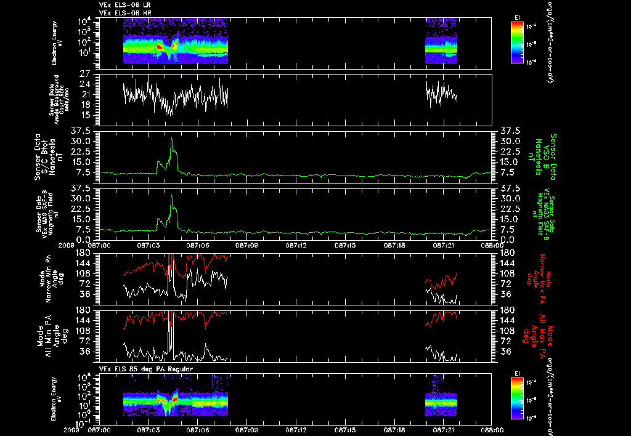Viewport: 631px width, 436px height.
Task: Click the 'EI' label above bottom color bar
Action: (x=517, y=374)
